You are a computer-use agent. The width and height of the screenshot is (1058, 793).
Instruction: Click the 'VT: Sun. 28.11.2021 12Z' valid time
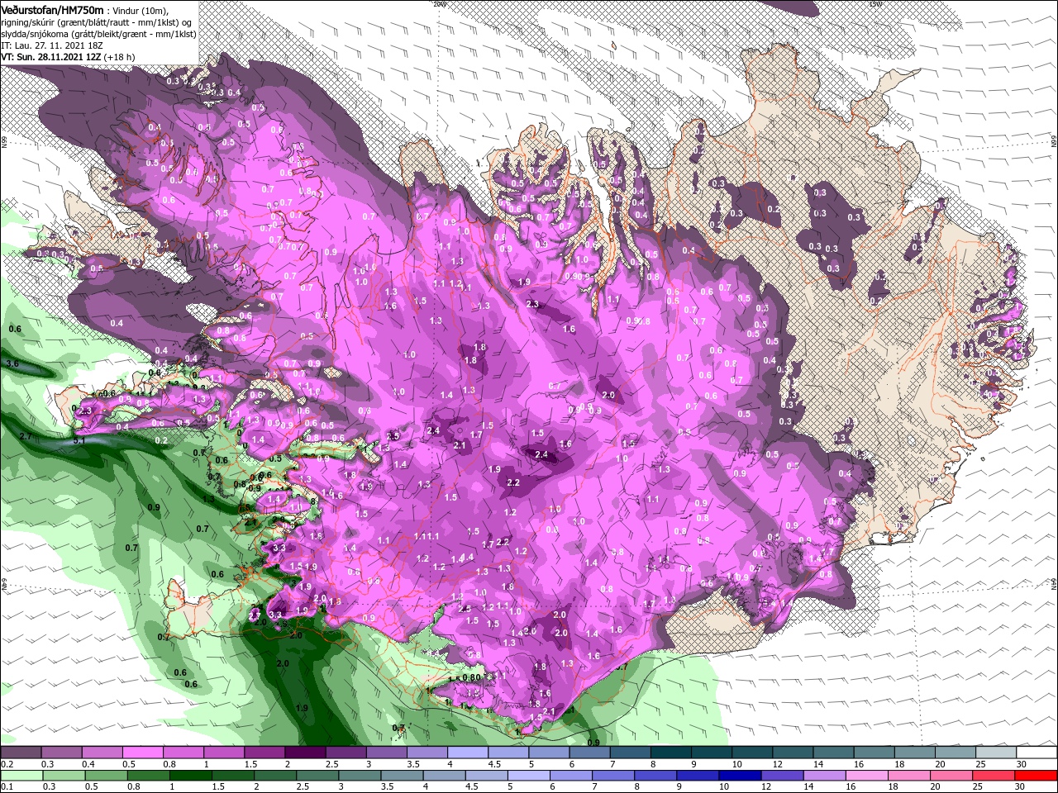(x=50, y=57)
